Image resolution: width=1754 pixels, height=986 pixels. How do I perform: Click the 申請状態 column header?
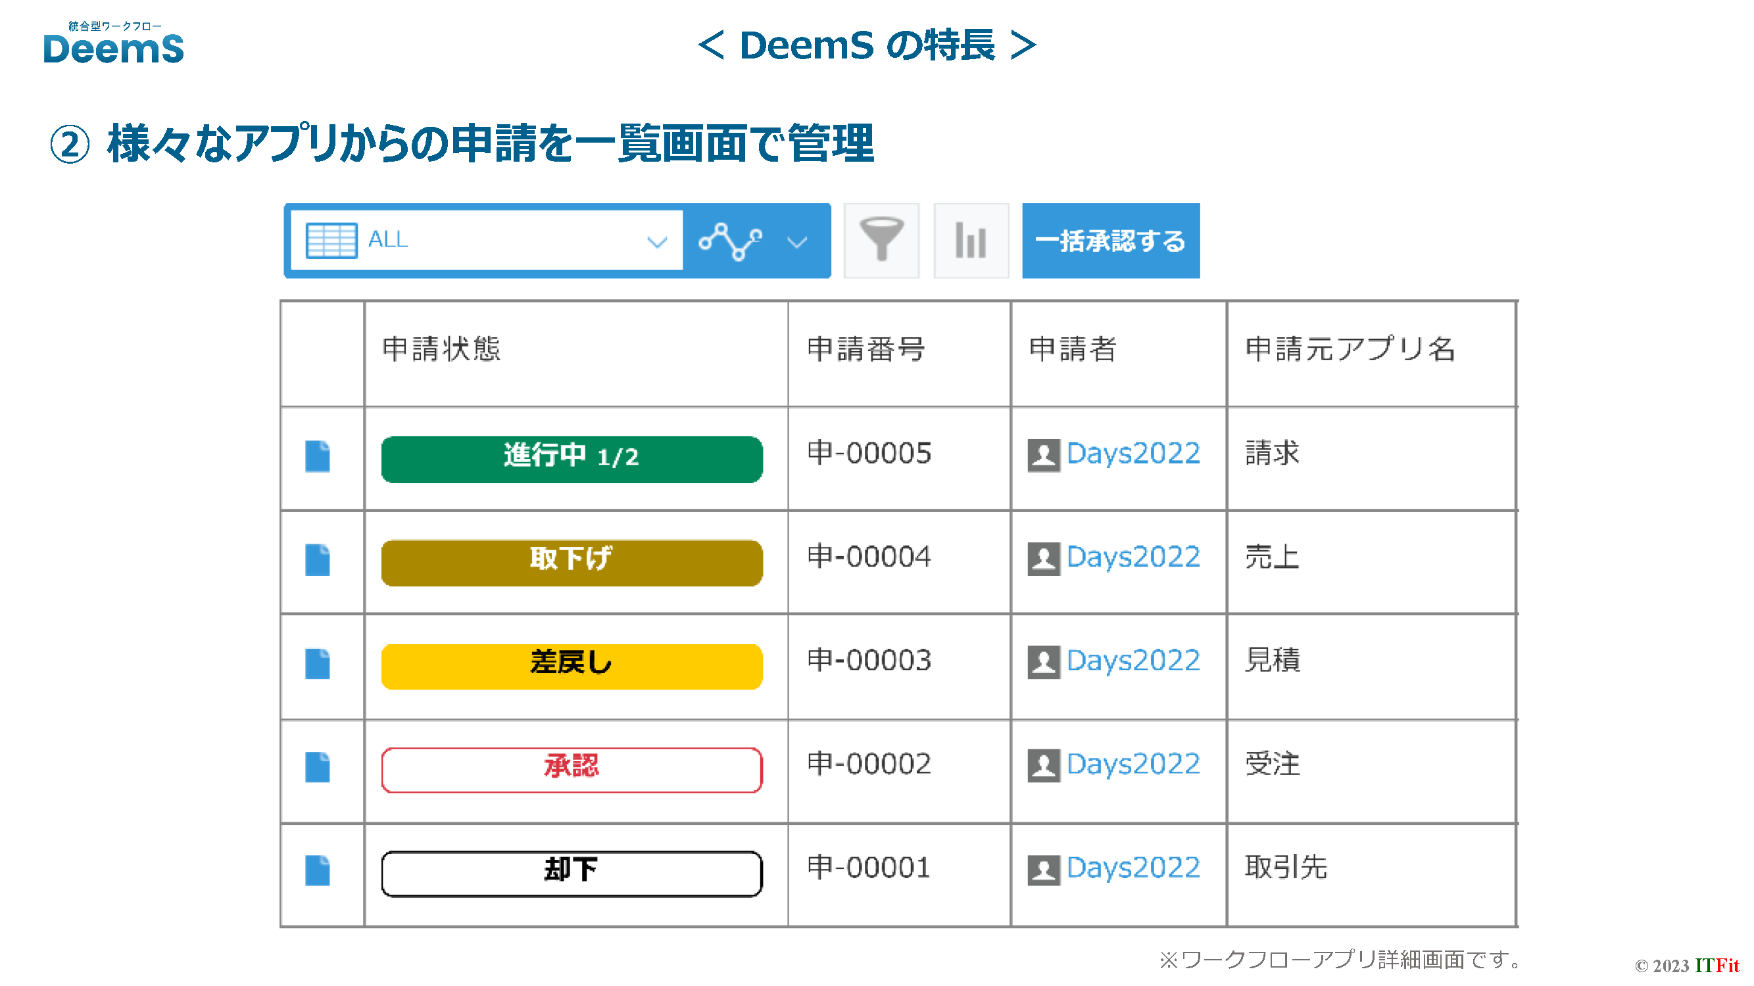click(x=441, y=349)
